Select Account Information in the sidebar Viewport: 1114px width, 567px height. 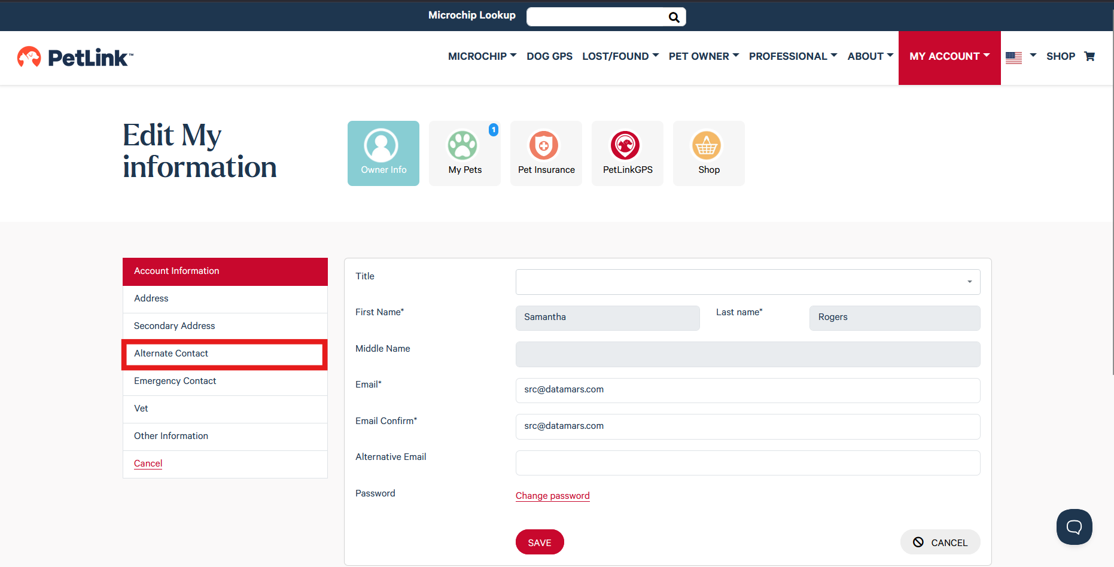tap(225, 272)
